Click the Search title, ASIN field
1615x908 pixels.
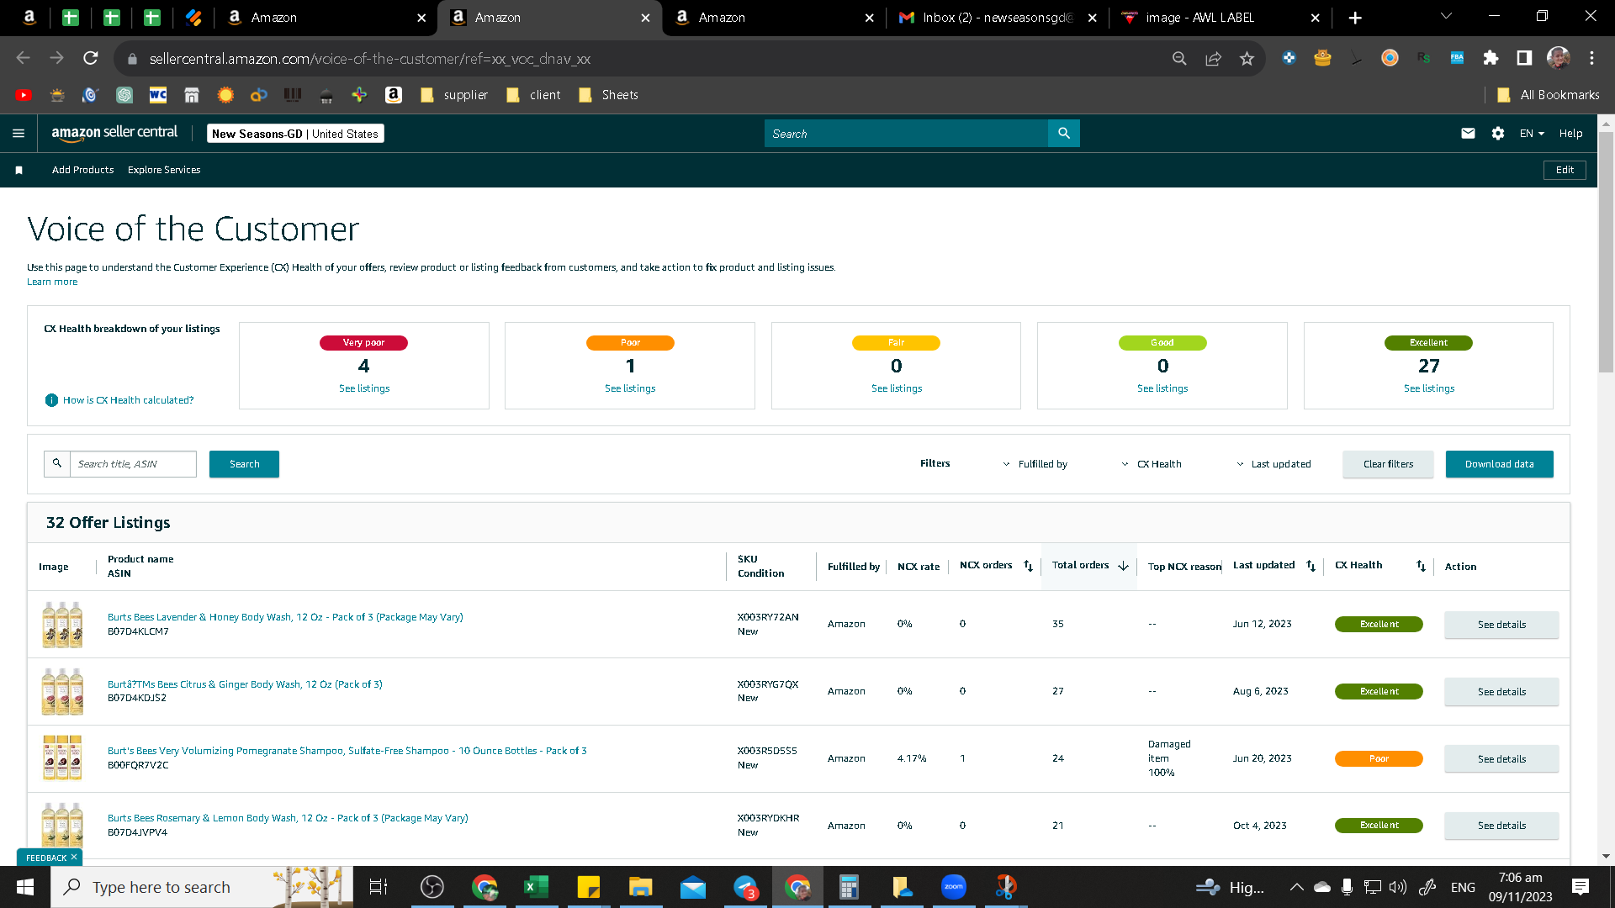(133, 464)
